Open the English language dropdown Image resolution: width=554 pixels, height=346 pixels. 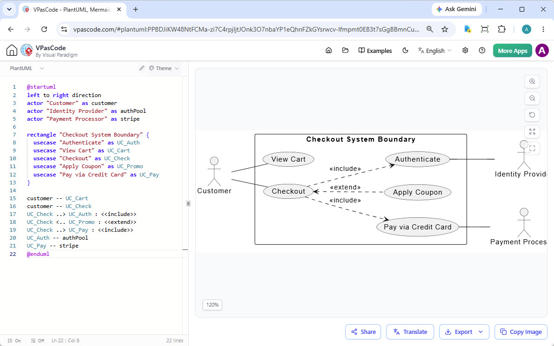tap(435, 51)
